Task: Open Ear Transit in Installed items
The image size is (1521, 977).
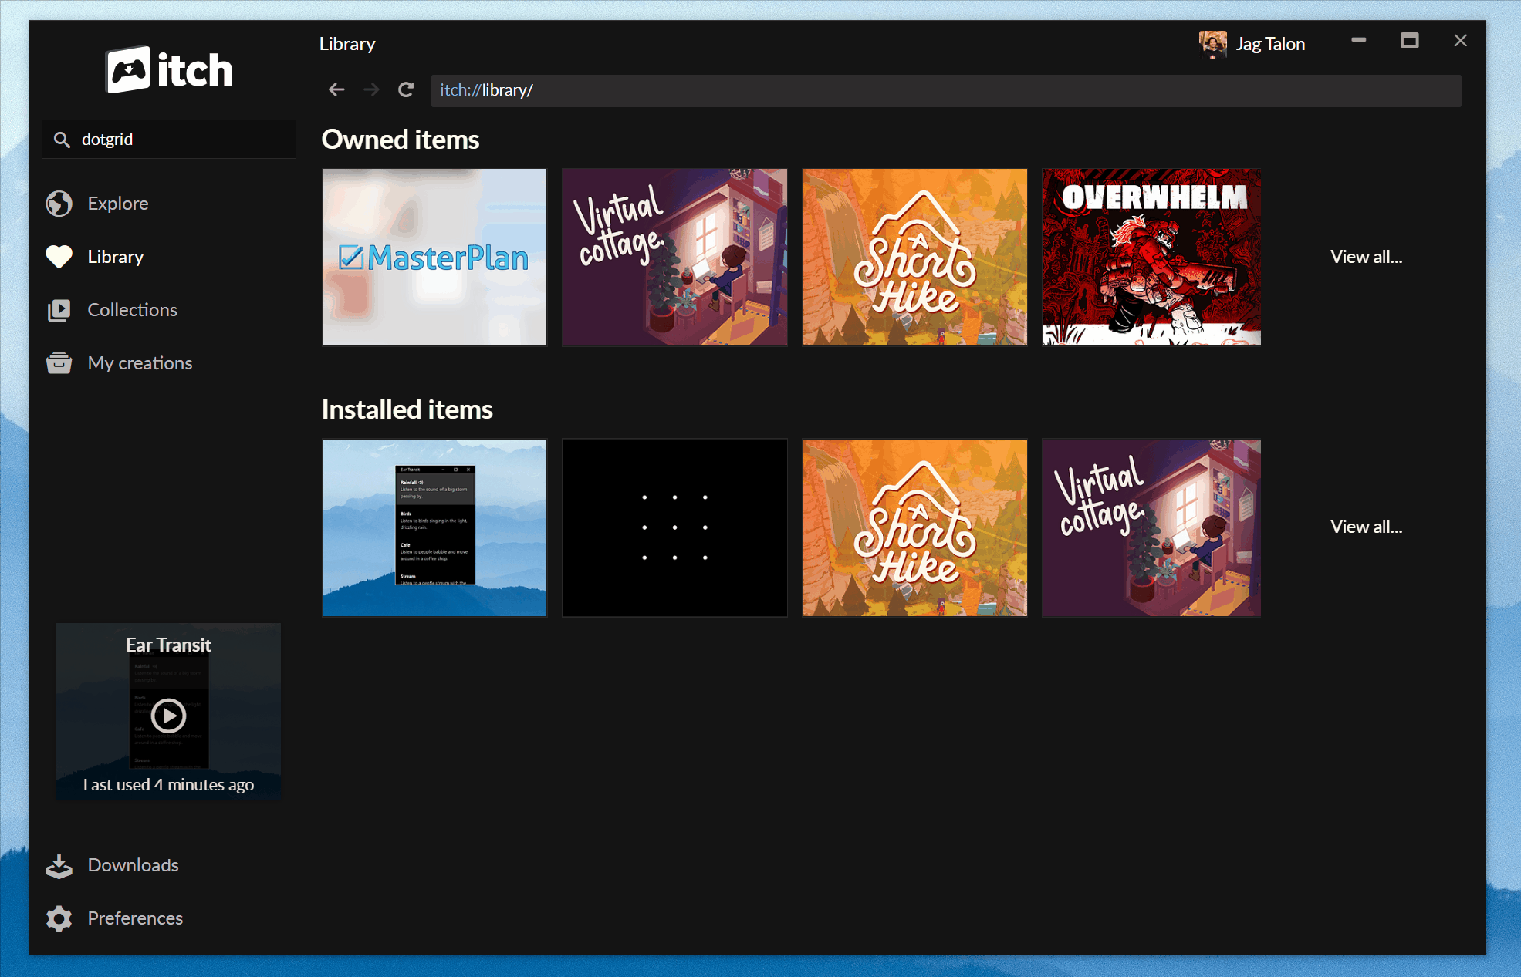Action: coord(434,527)
